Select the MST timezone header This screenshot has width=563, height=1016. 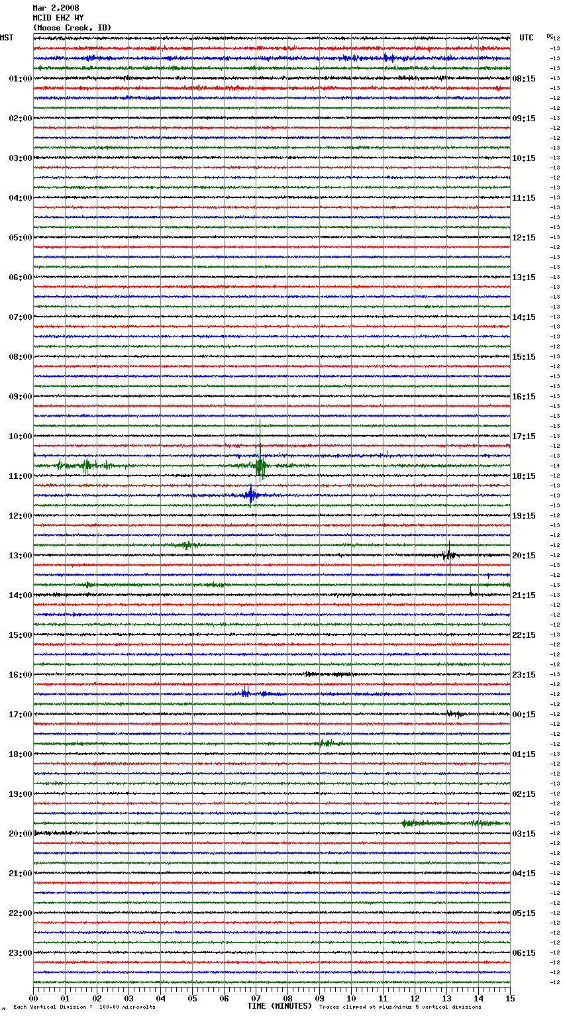[x=7, y=38]
